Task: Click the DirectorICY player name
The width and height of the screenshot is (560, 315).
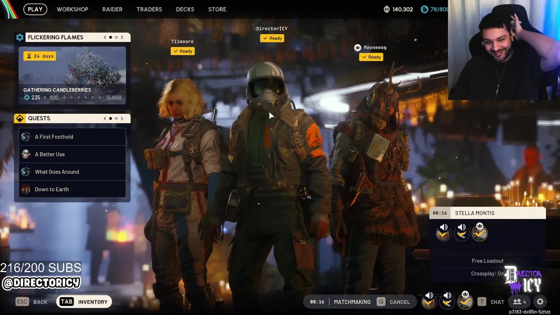Action: 272,28
